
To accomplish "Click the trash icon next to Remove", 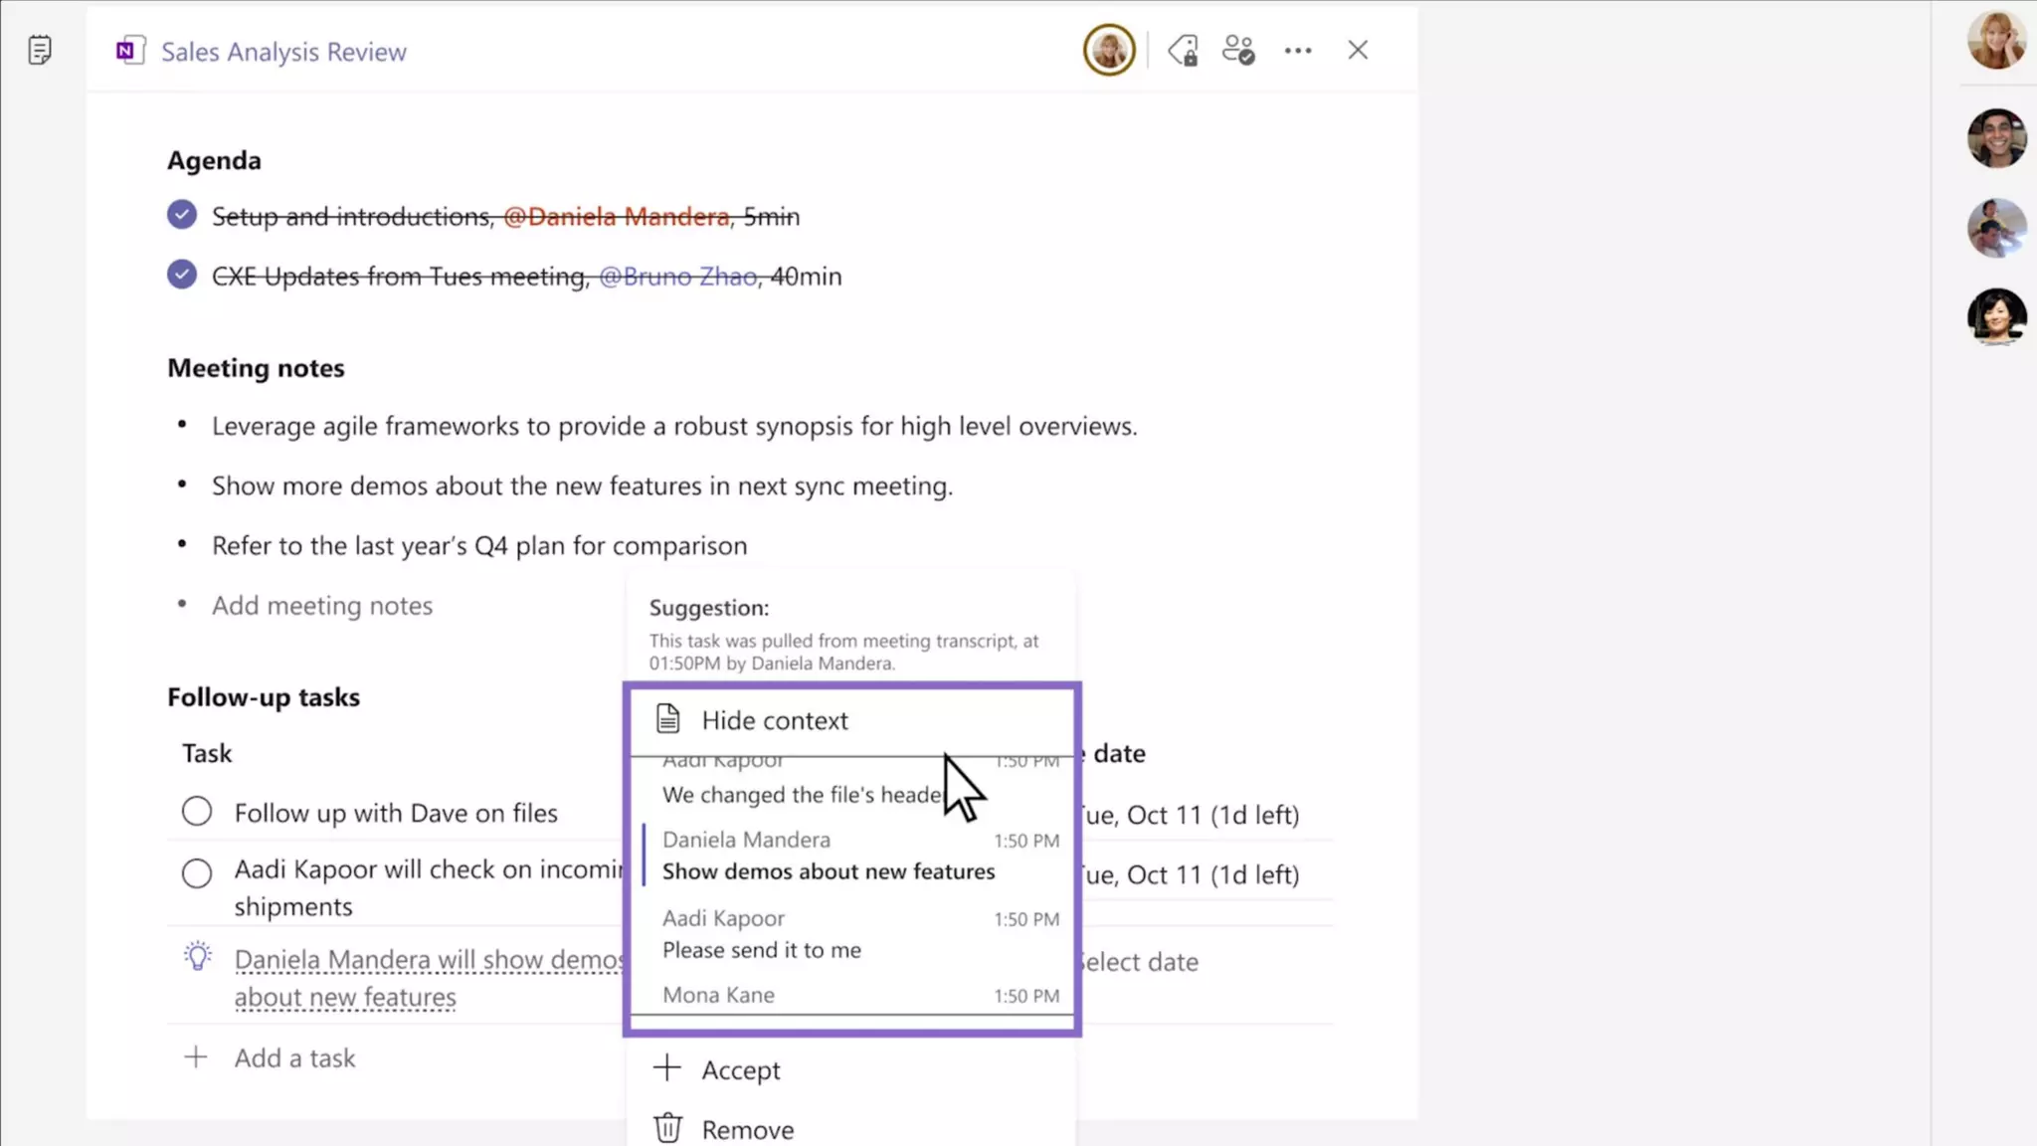I will click(x=667, y=1128).
